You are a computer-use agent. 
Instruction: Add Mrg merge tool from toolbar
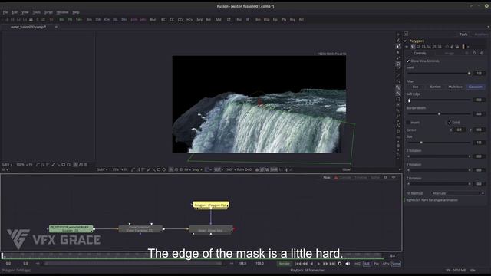pyautogui.click(x=199, y=20)
